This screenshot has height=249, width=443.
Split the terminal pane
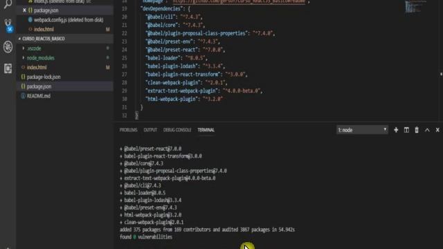[406, 130]
